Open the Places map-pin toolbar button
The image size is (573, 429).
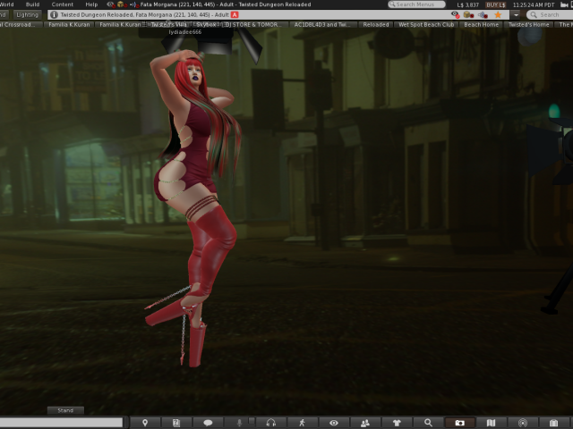(x=145, y=423)
